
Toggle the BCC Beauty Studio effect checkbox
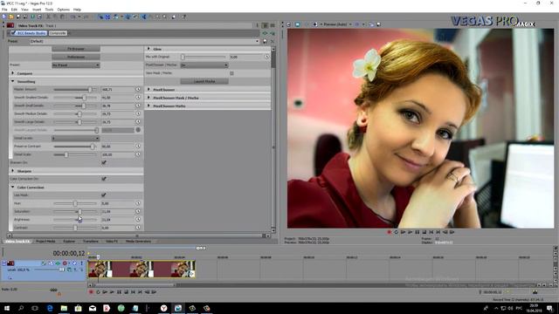13,33
